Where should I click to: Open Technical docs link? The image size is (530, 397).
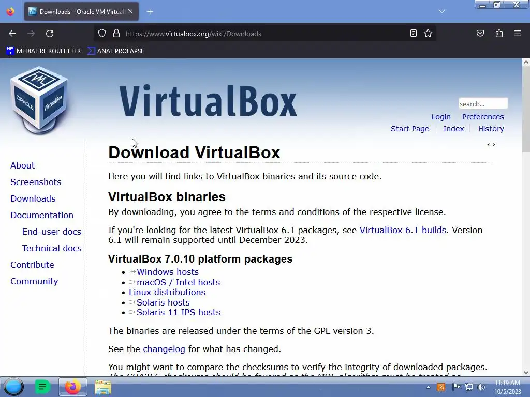[x=52, y=248]
